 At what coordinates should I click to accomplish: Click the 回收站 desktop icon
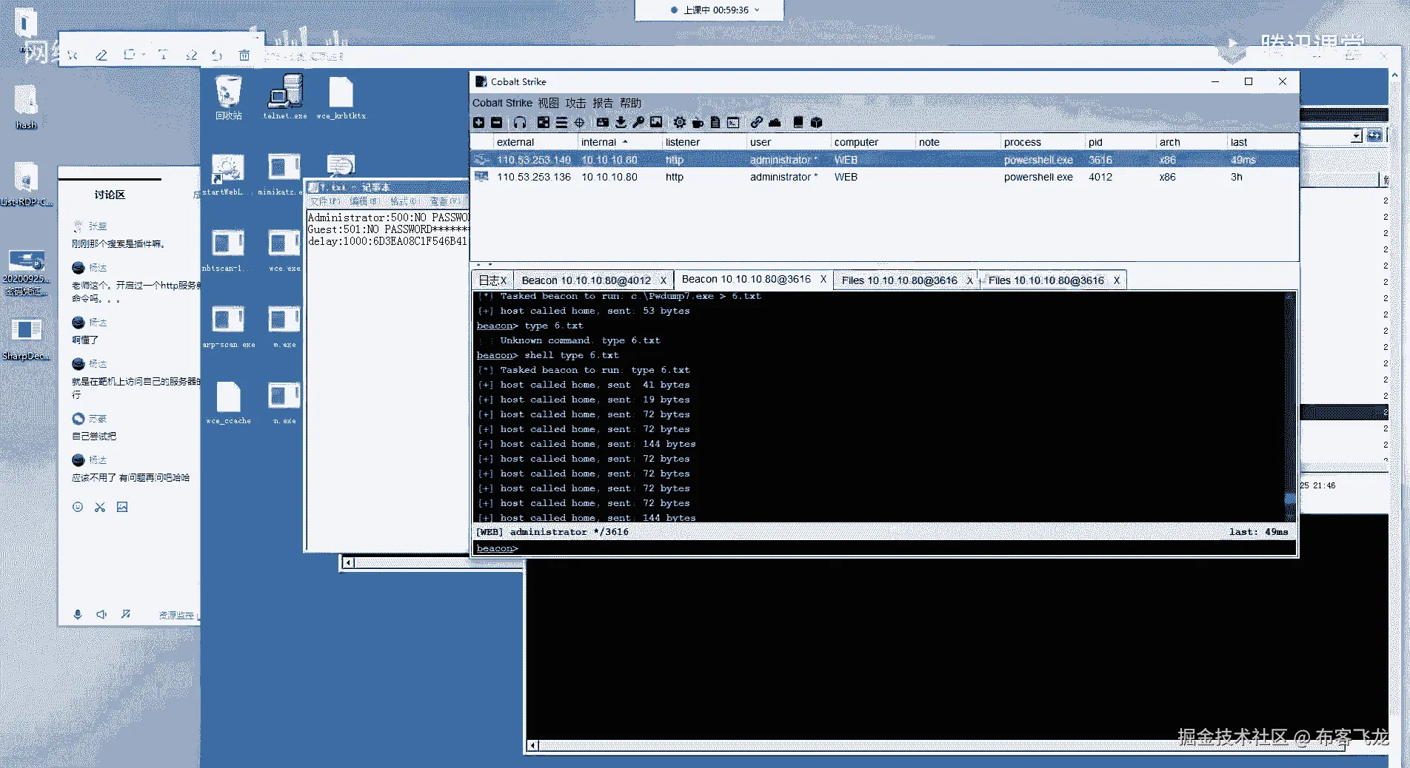point(229,98)
